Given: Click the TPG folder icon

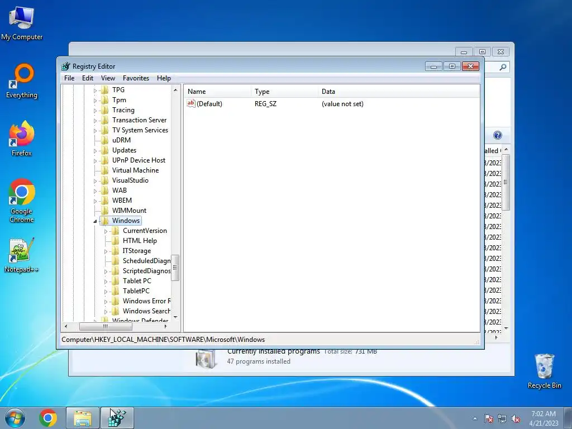Looking at the screenshot, I should tap(104, 90).
